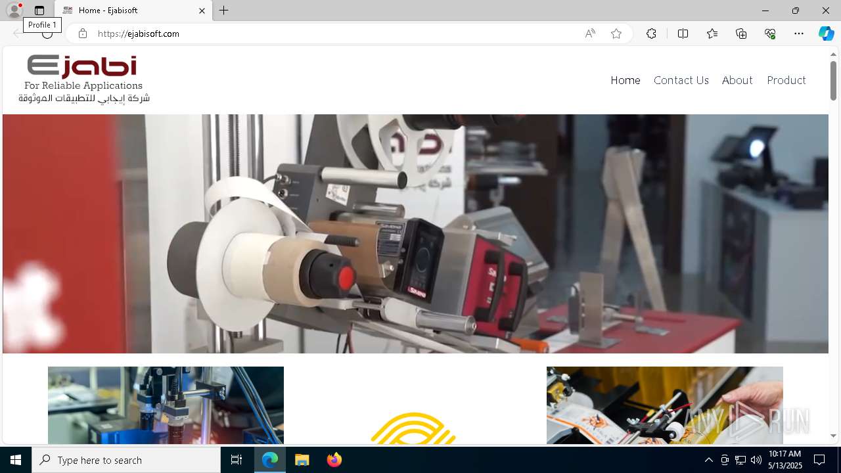
Task: Activate the Read aloud icon
Action: point(590,34)
